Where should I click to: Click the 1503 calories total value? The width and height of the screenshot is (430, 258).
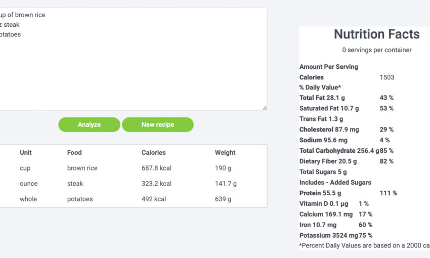click(386, 77)
